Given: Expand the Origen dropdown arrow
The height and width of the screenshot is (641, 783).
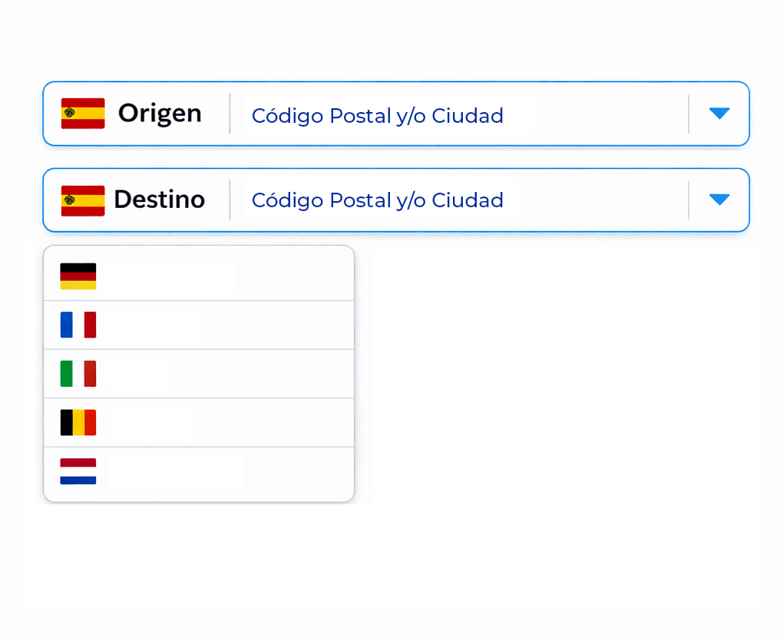Looking at the screenshot, I should (719, 114).
